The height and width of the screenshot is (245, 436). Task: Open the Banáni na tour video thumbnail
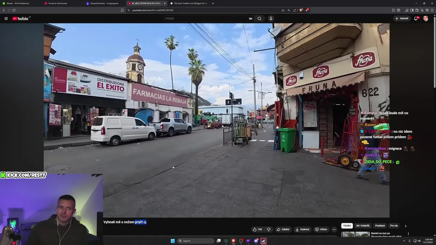tap(356, 234)
